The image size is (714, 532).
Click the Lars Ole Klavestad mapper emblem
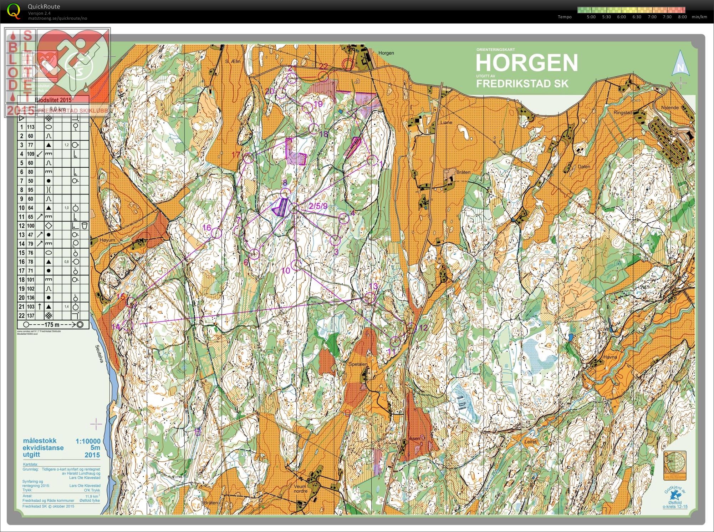(674, 465)
